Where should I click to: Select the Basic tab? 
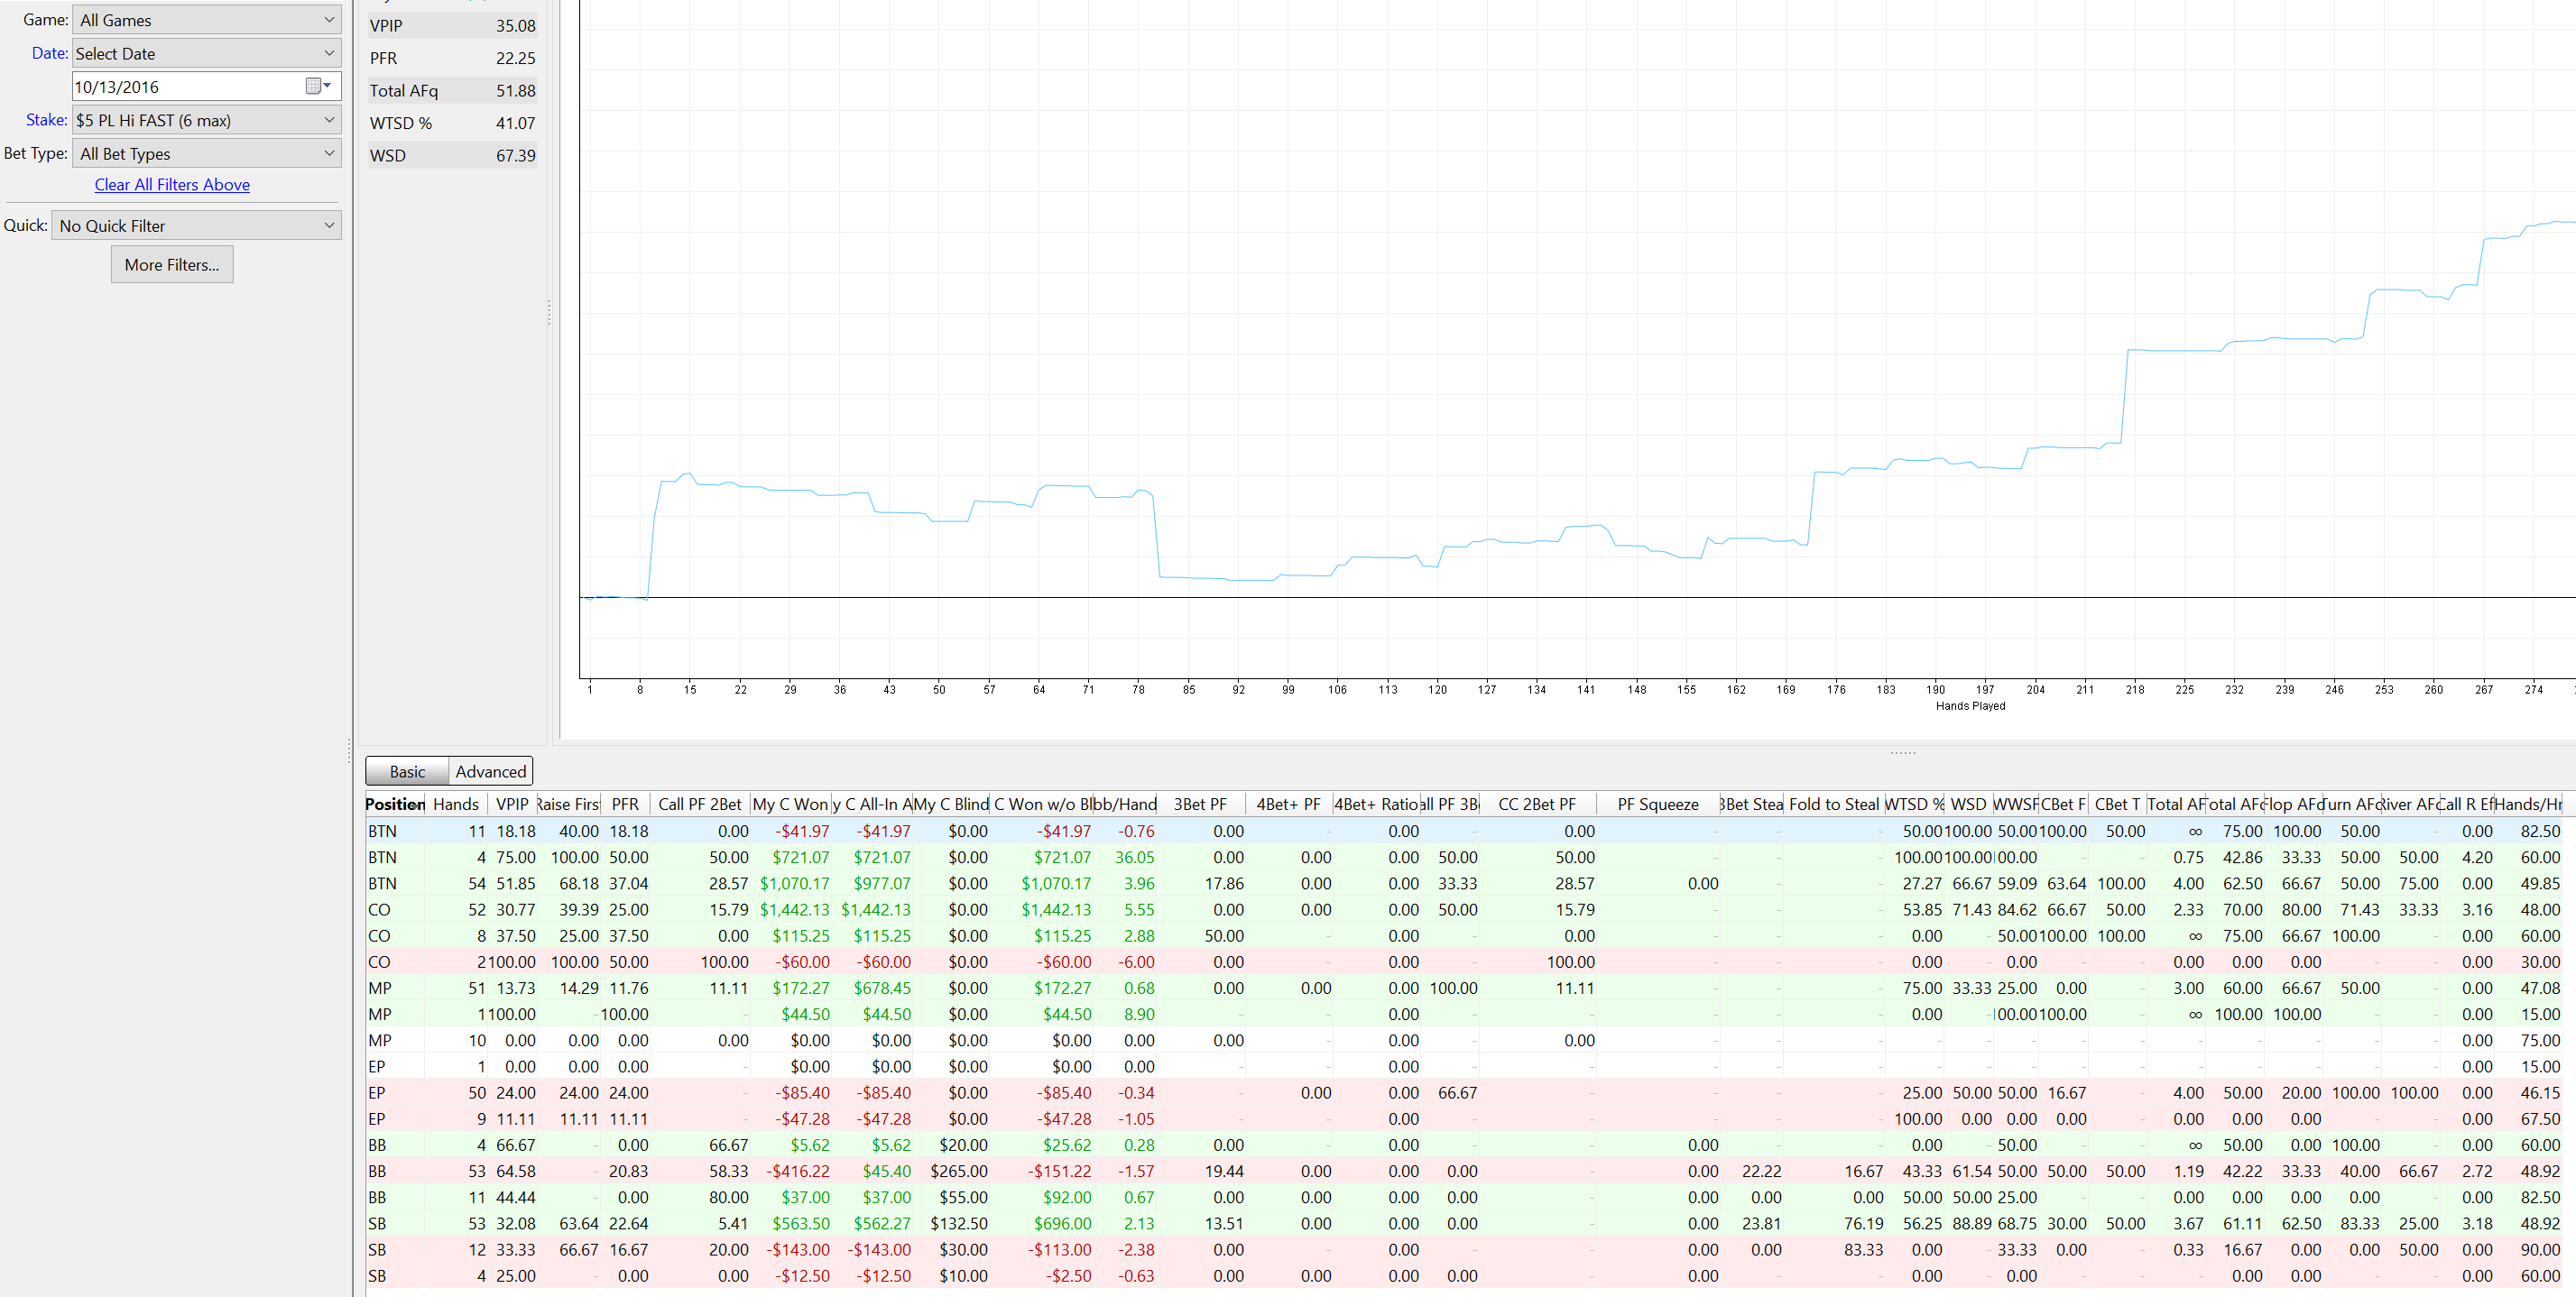[x=407, y=771]
